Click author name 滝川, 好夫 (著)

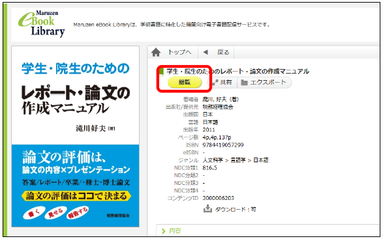tap(221, 99)
